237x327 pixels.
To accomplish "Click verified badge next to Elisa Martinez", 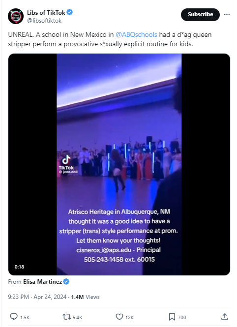I will (66, 282).
